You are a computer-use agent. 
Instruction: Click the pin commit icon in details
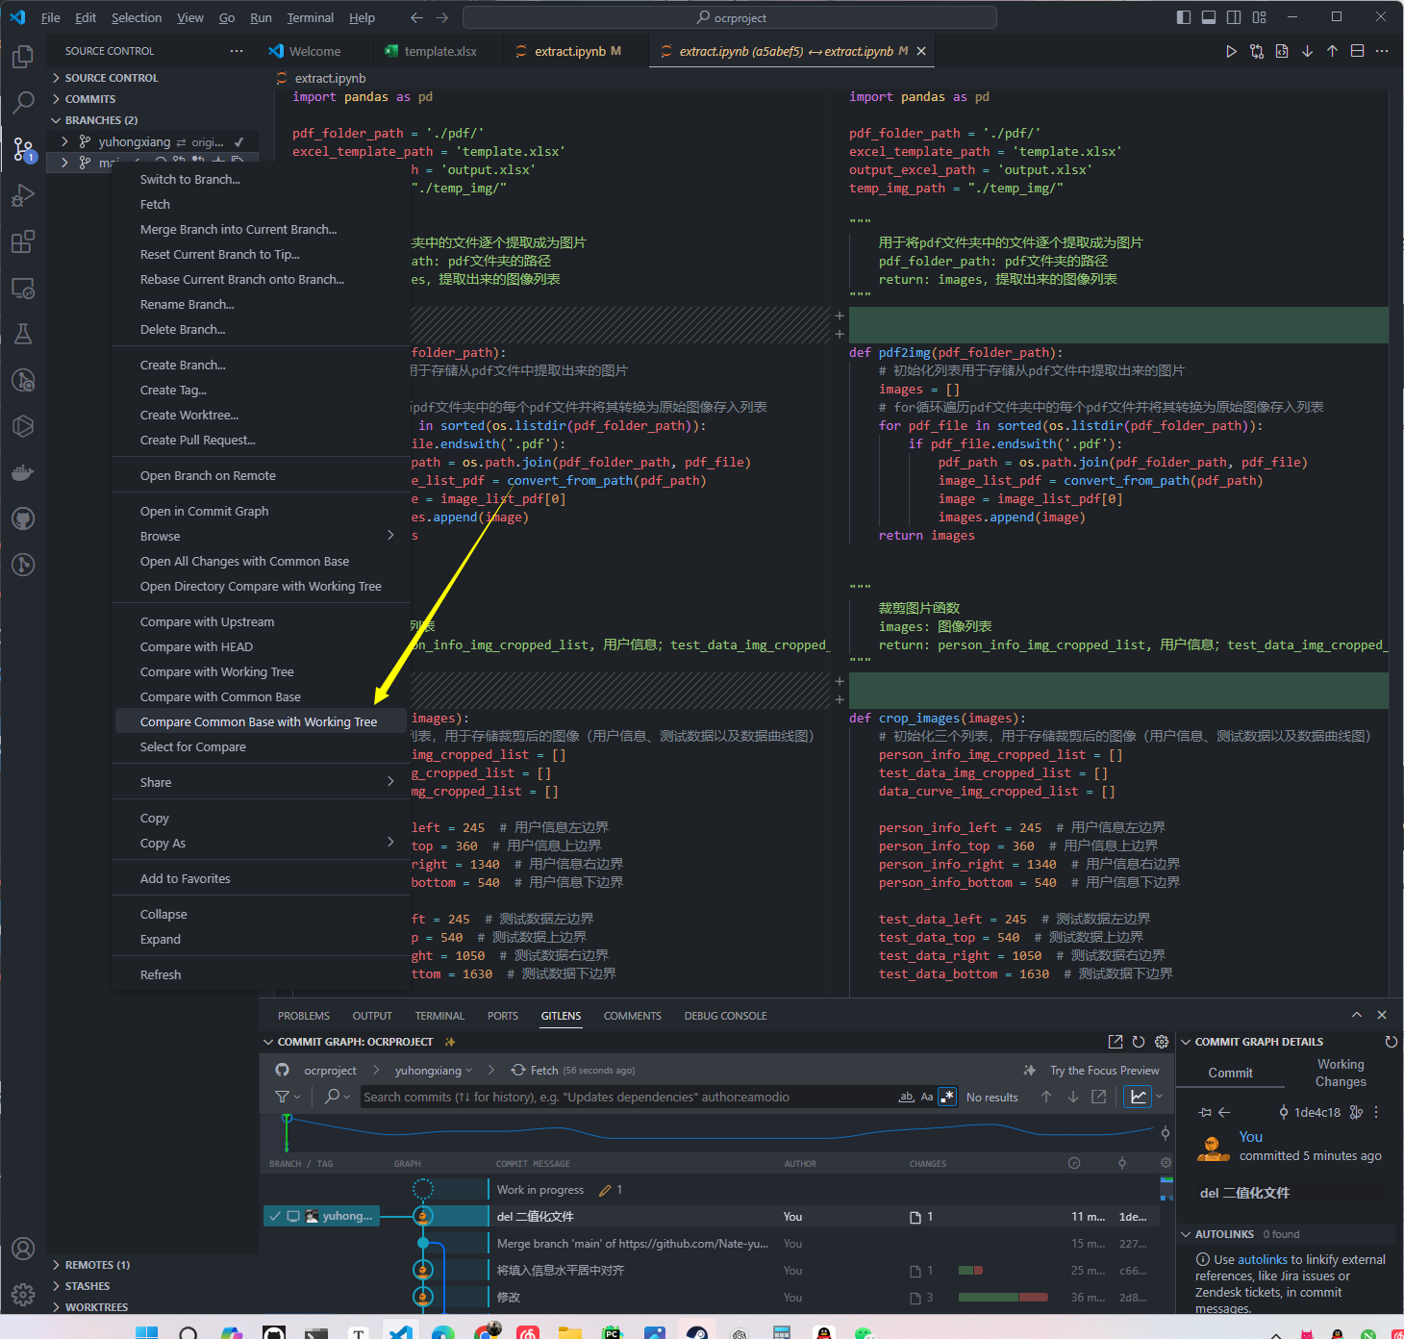point(1205,1112)
